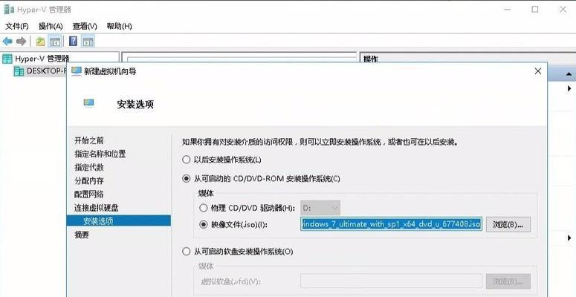Click the 媒体 group label under CD/DVD-ROM

[x=206, y=193]
